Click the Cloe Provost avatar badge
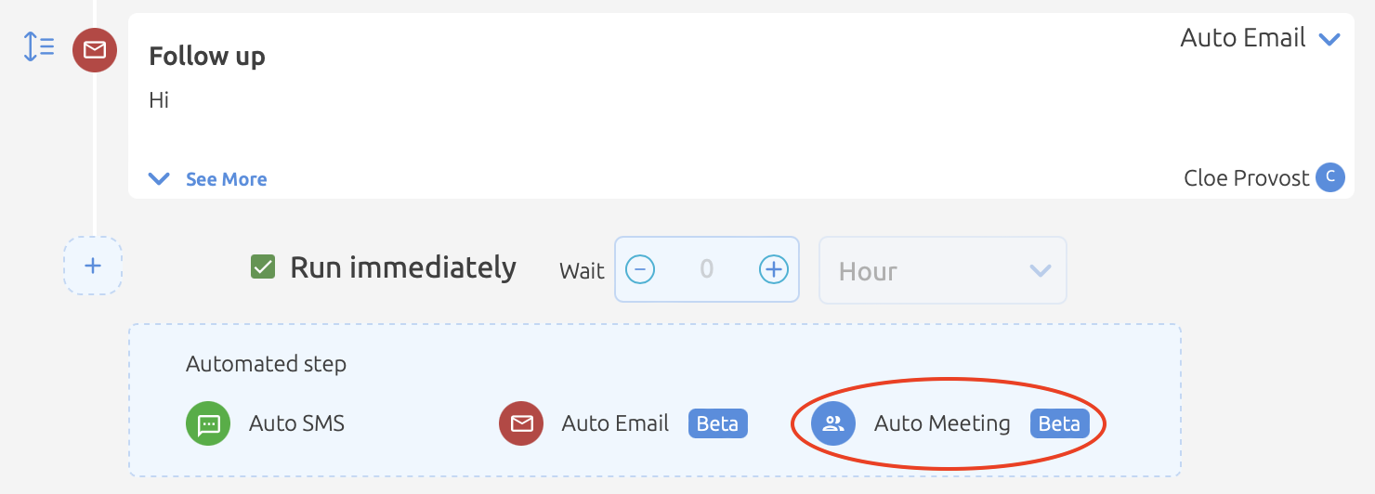 tap(1330, 177)
